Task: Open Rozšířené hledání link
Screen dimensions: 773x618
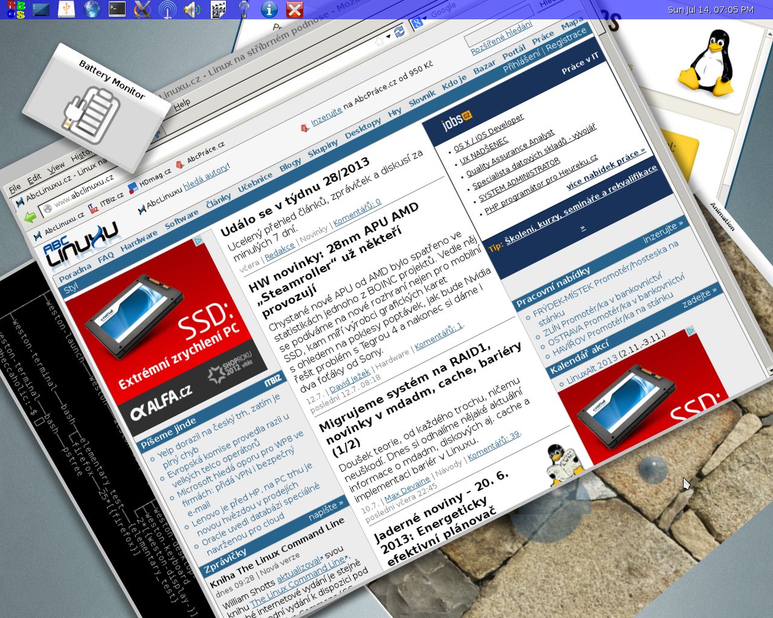Action: 502,37
